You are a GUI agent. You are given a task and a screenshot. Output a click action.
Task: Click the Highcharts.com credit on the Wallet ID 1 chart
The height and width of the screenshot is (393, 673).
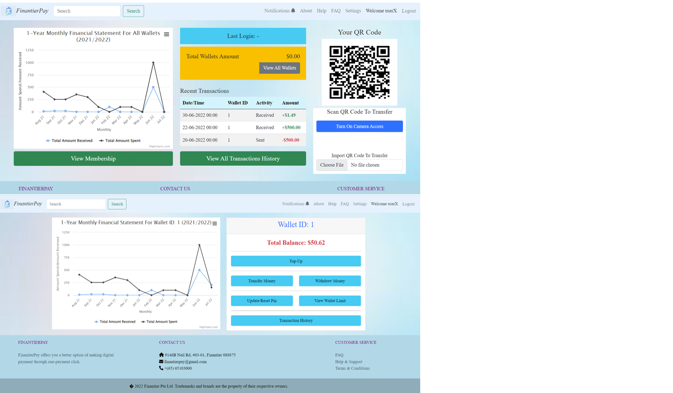pos(209,327)
